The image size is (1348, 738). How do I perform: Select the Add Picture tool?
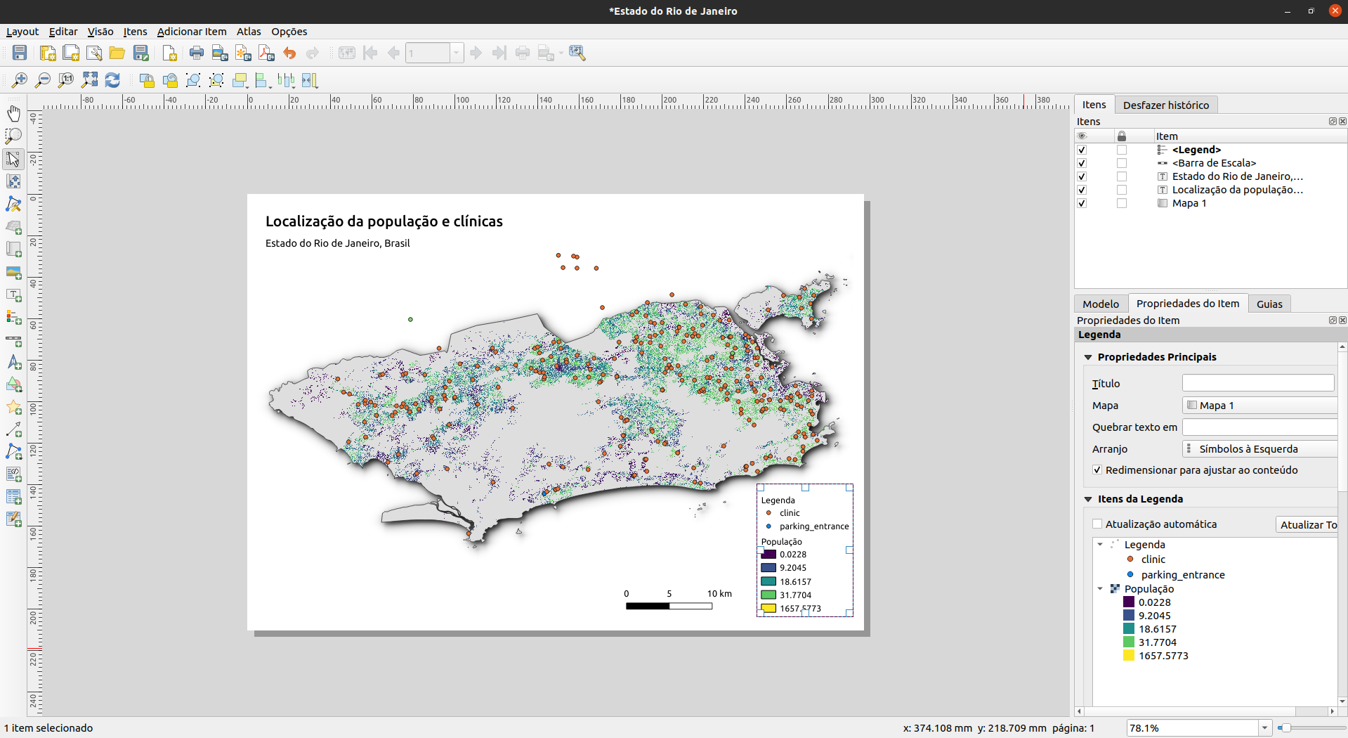13,272
